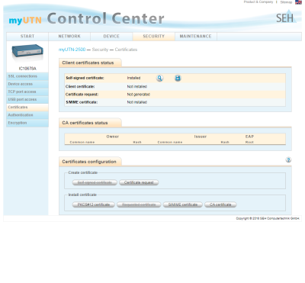Click the Certificate request button
This screenshot has height=283, width=305.
[139, 182]
